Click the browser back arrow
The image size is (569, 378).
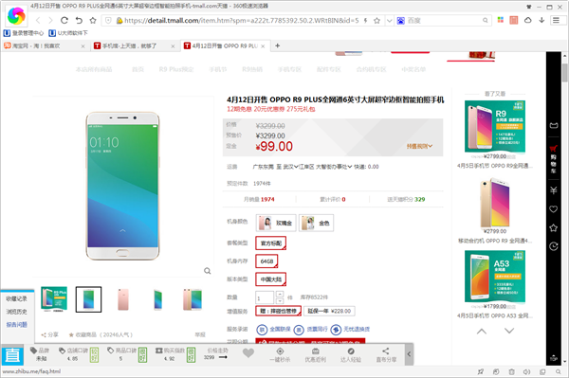(x=38, y=20)
